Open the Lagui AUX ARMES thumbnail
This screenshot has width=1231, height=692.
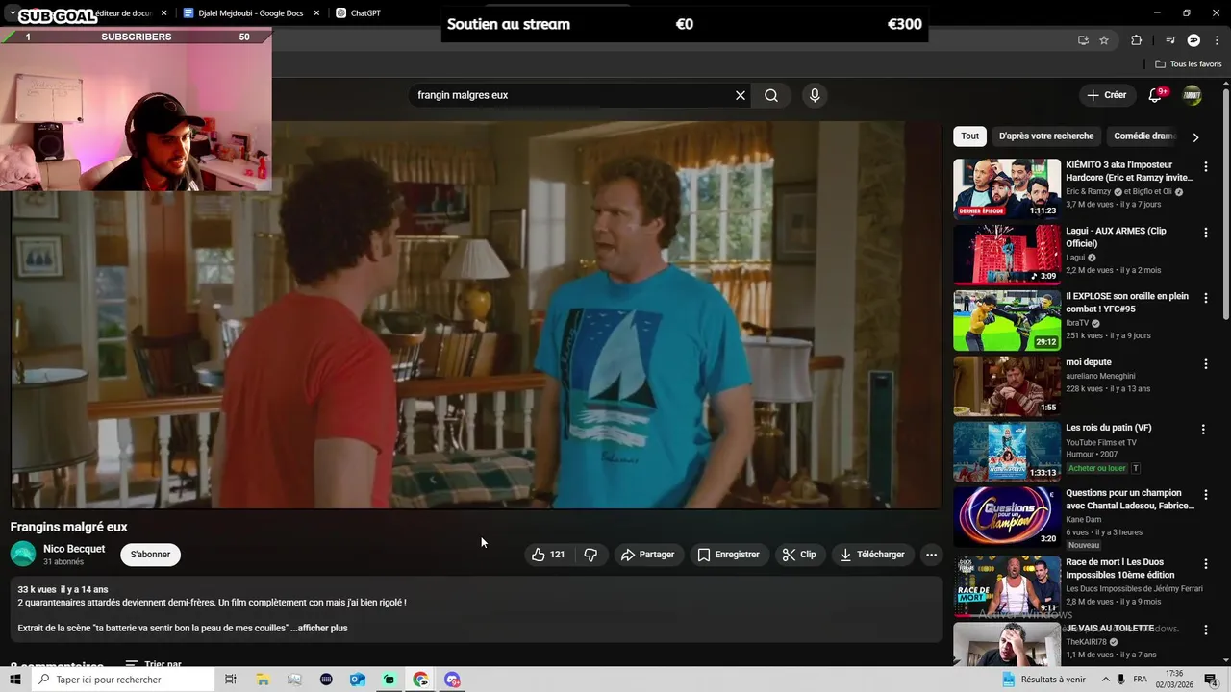(x=1007, y=254)
